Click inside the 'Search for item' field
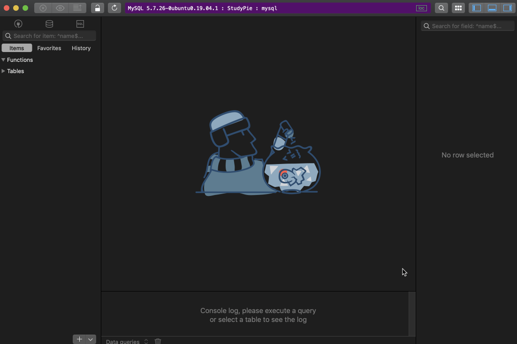This screenshot has width=517, height=344. pyautogui.click(x=49, y=36)
